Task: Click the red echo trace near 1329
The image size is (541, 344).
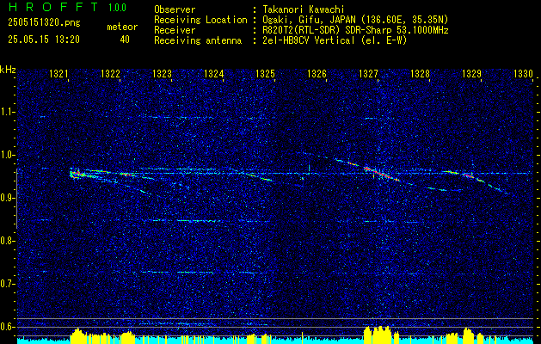Action: [469, 175]
